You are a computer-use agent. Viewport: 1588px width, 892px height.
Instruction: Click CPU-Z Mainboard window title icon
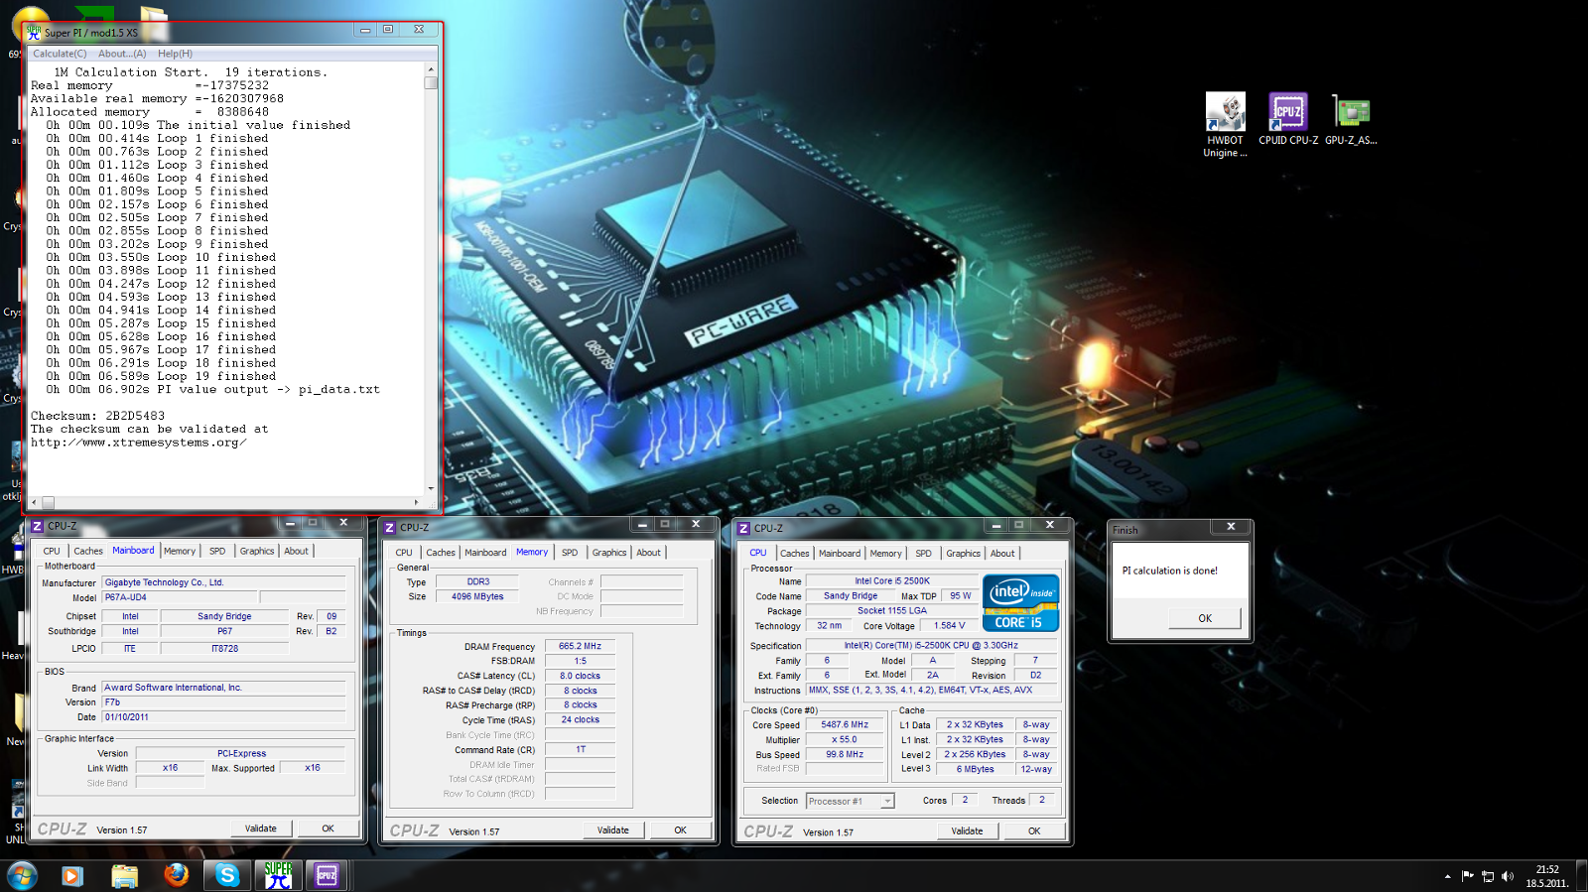(37, 526)
